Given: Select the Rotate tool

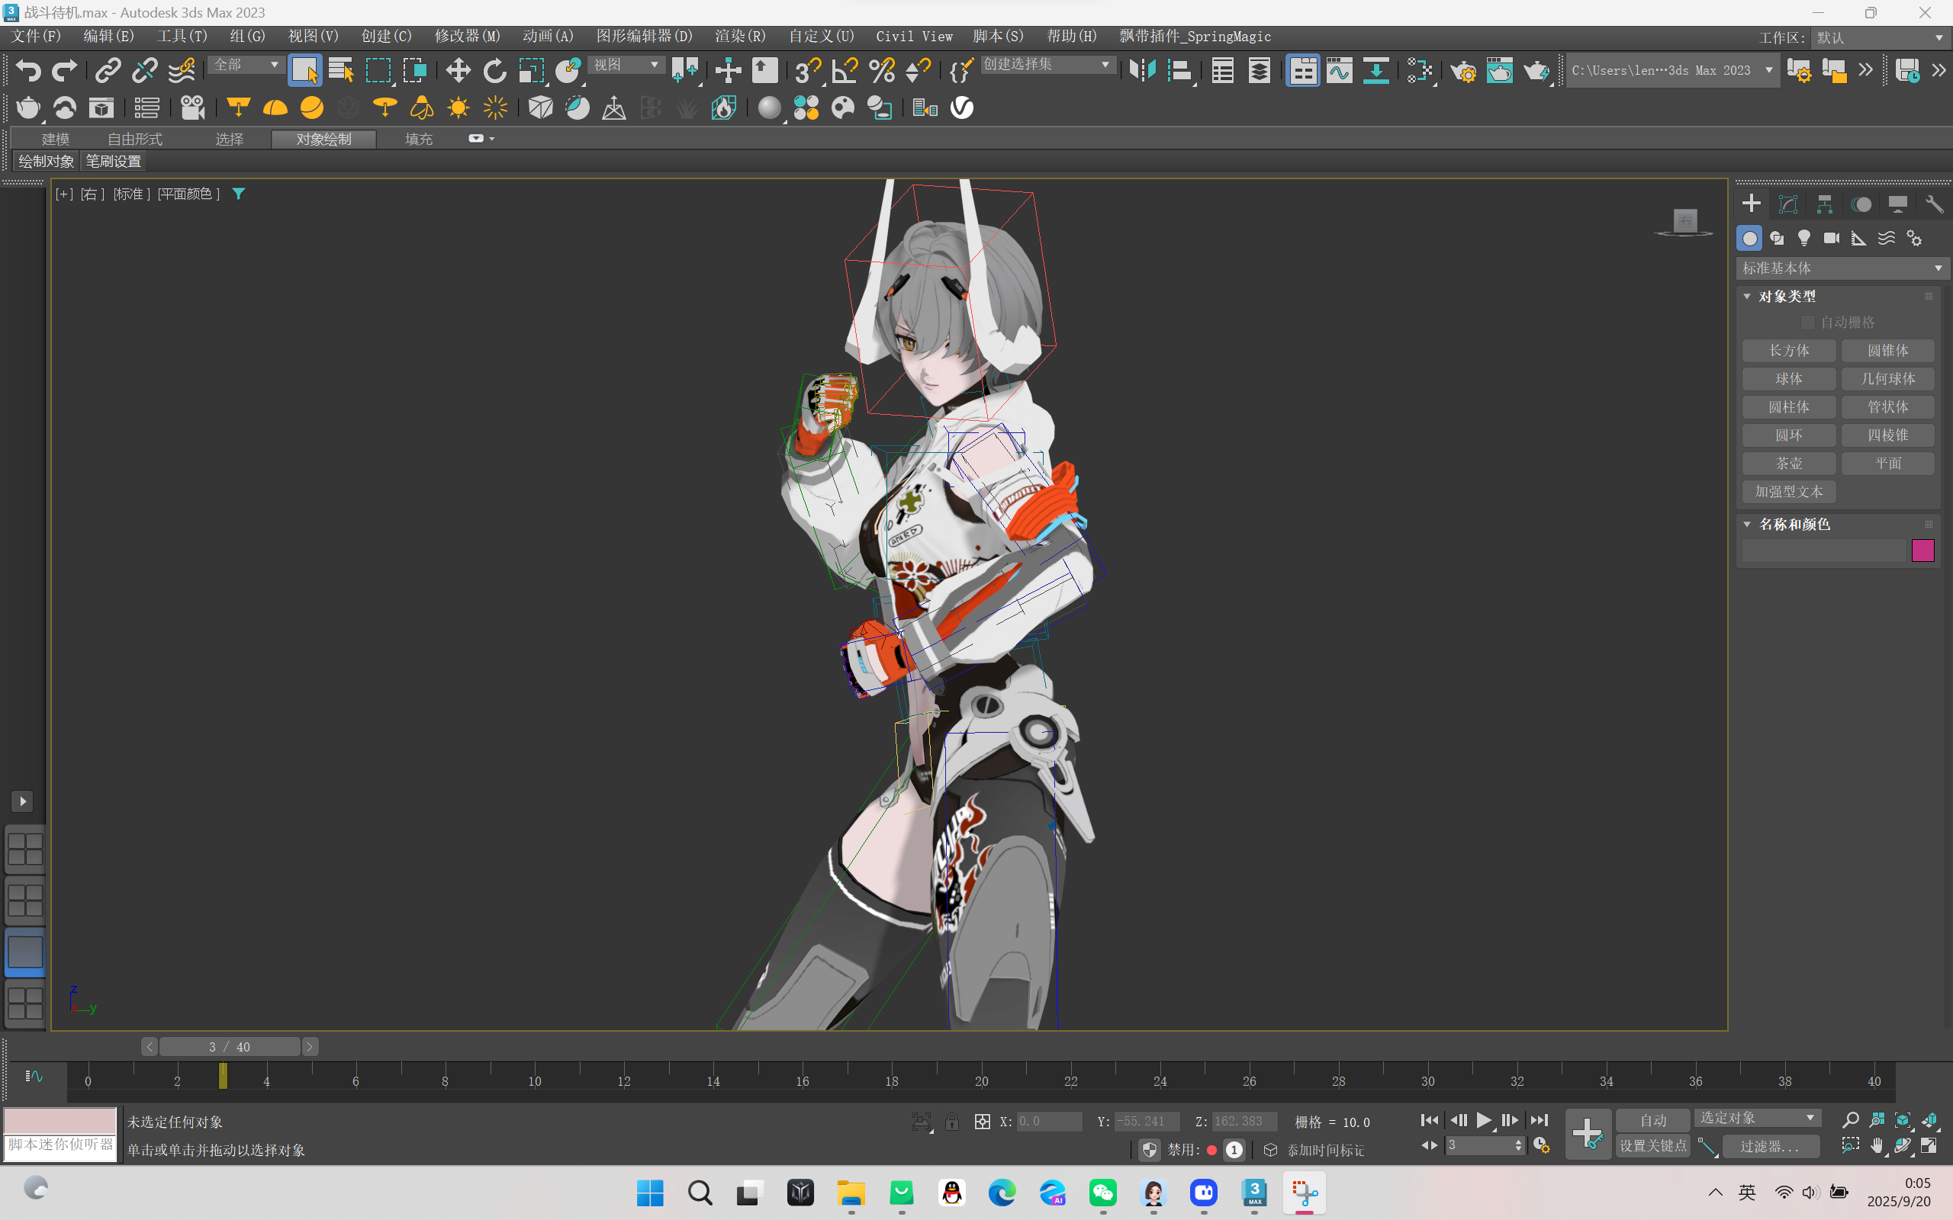Looking at the screenshot, I should (x=494, y=71).
